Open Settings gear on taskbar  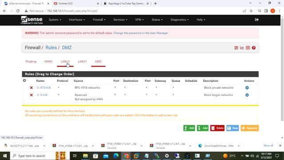point(167,156)
